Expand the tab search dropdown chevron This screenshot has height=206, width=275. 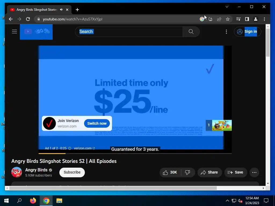[x=227, y=7]
